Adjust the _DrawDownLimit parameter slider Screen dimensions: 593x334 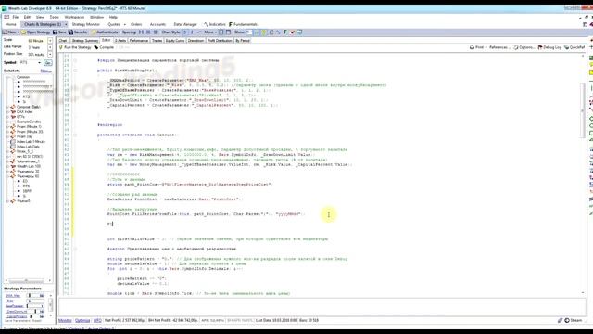pos(35,312)
